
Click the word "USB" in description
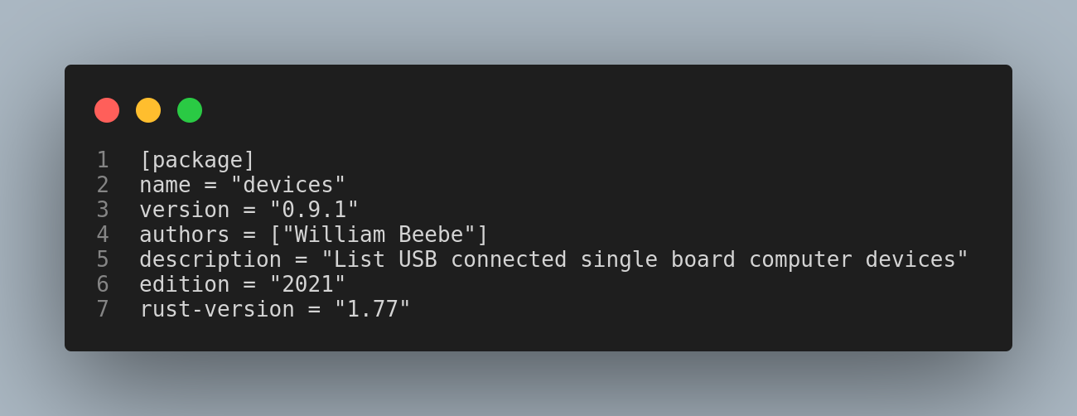pyautogui.click(x=418, y=259)
